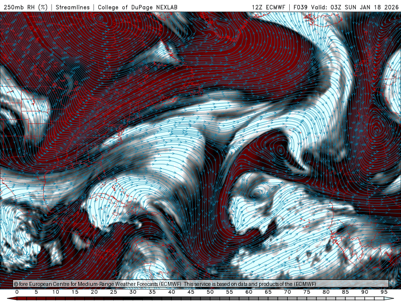Click the "12Z ECMWF" model run label

point(269,7)
